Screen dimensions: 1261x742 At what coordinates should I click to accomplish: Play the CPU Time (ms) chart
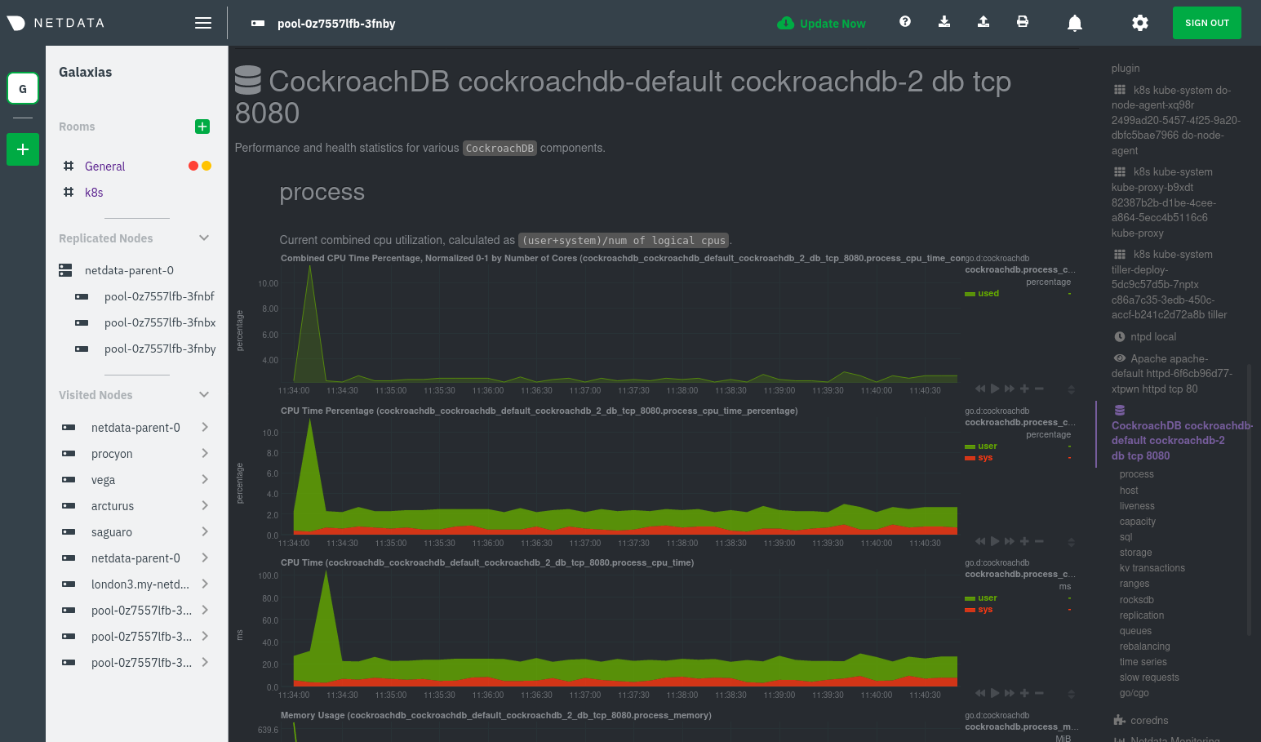coord(995,693)
